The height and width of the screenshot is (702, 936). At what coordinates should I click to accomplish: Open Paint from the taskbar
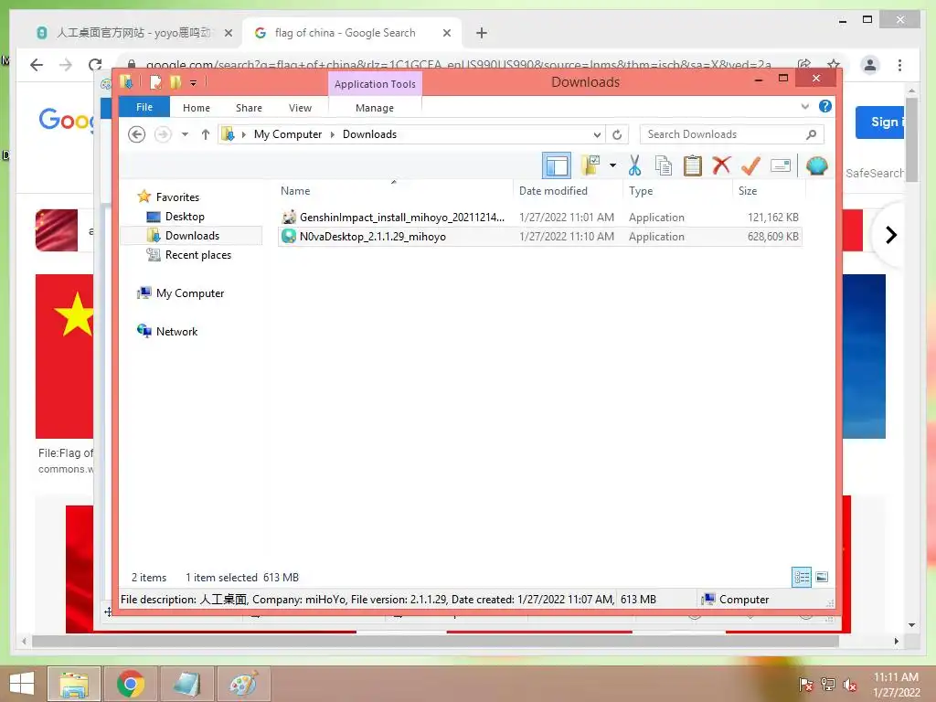click(243, 684)
